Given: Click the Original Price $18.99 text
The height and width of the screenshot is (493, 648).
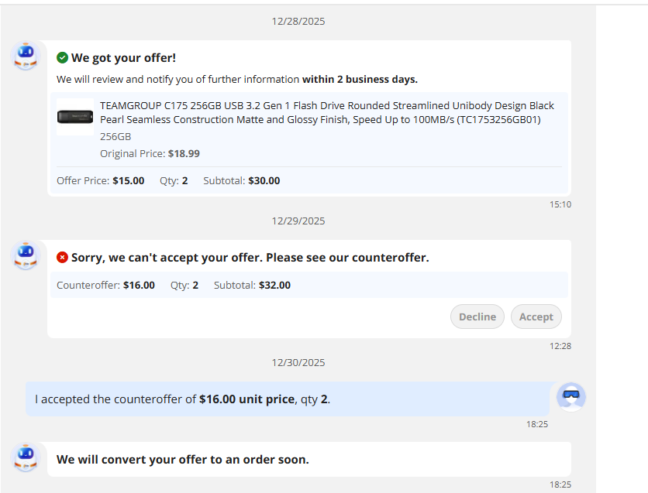Looking at the screenshot, I should 150,153.
